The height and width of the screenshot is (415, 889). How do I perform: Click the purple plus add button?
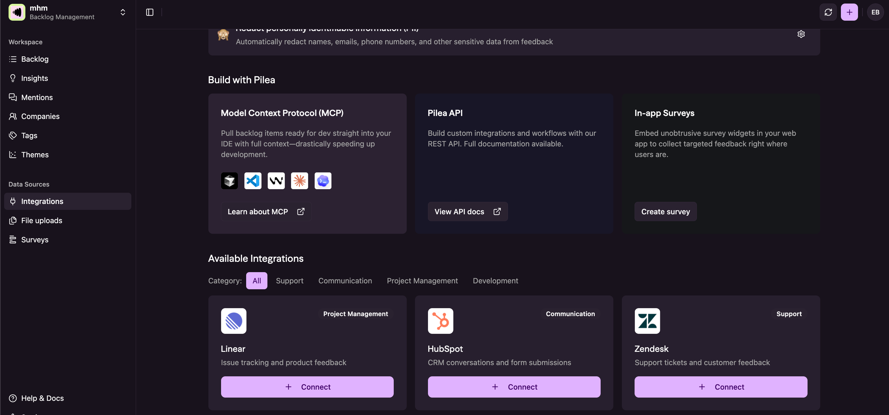click(x=849, y=12)
